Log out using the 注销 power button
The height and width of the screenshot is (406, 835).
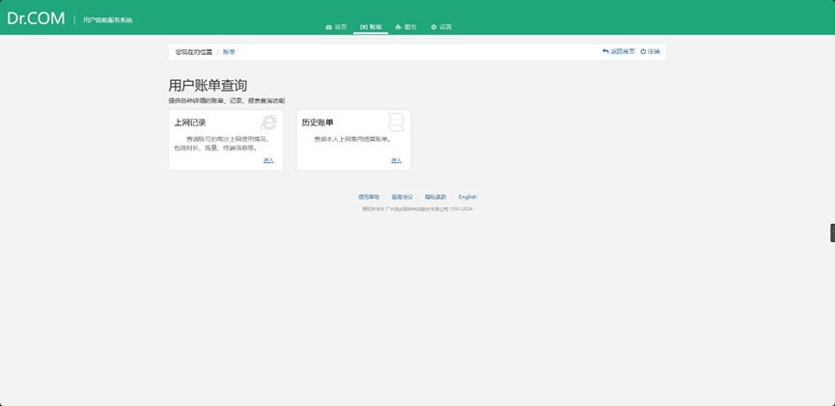coord(651,51)
